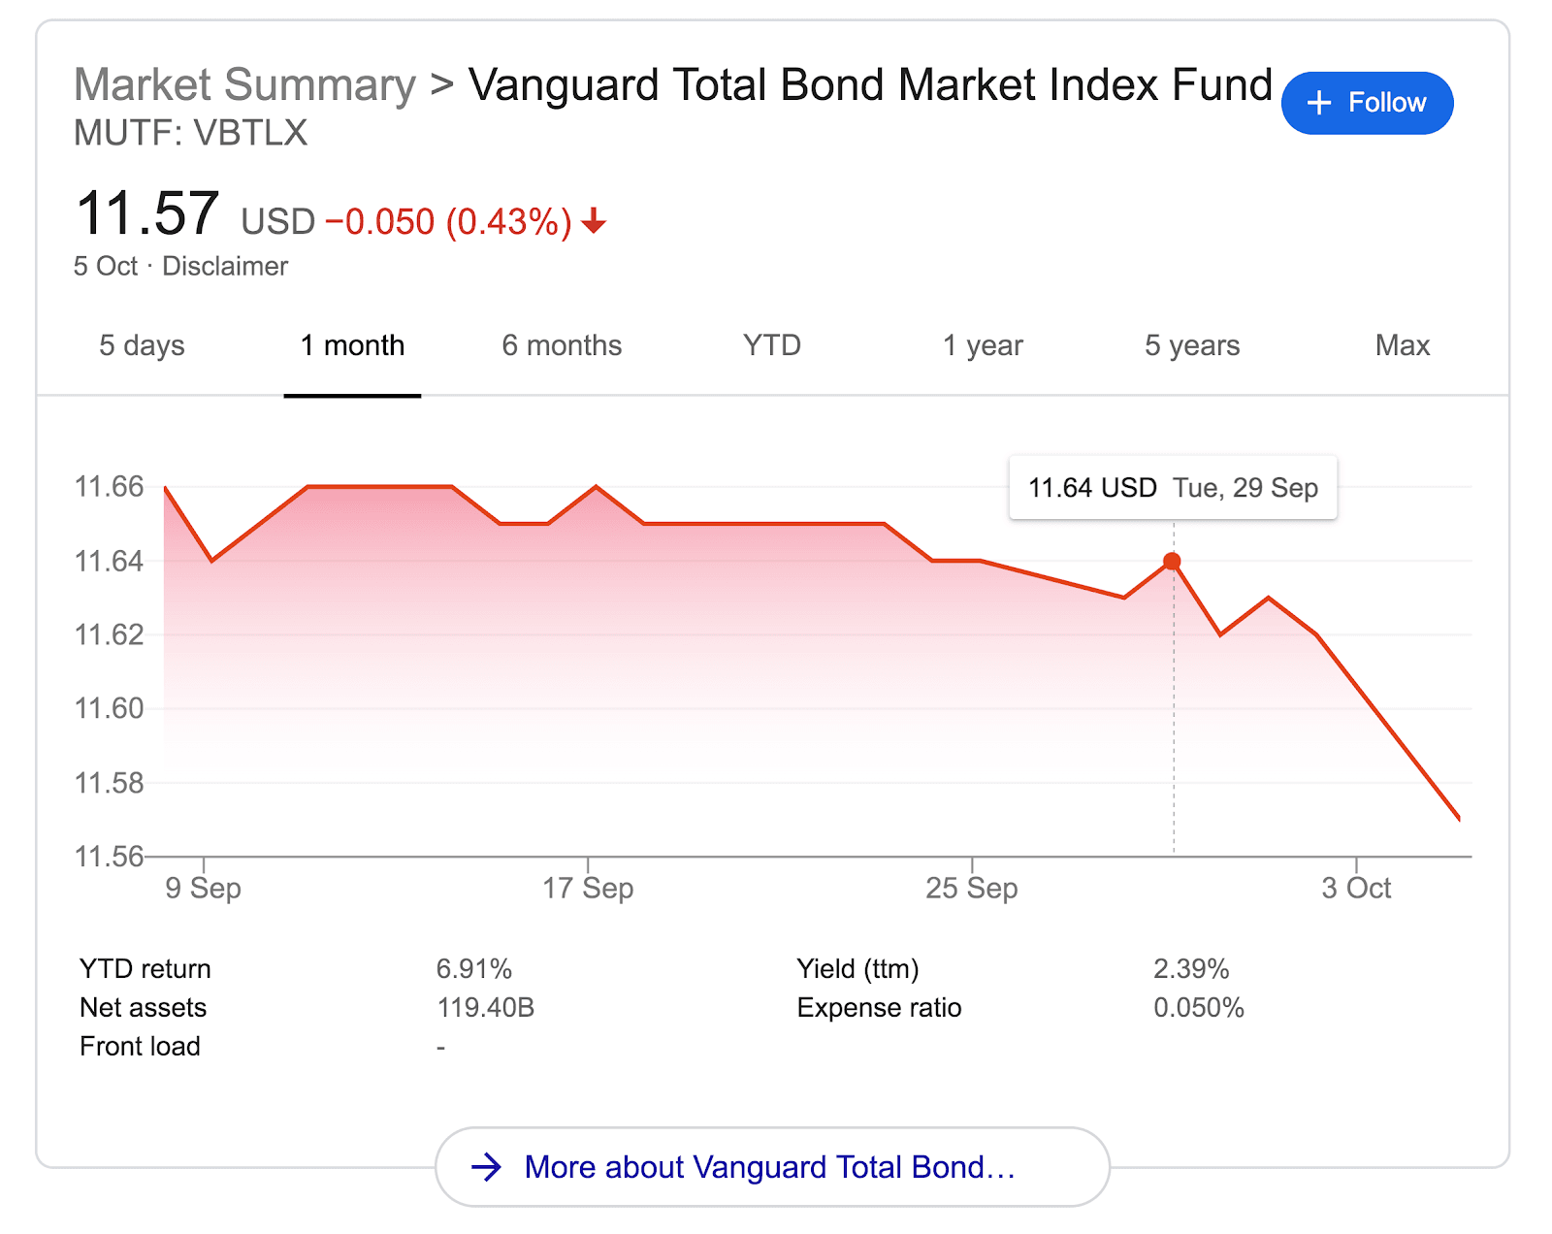The height and width of the screenshot is (1234, 1552).
Task: Click the plus icon in Follow button
Action: click(x=1318, y=103)
